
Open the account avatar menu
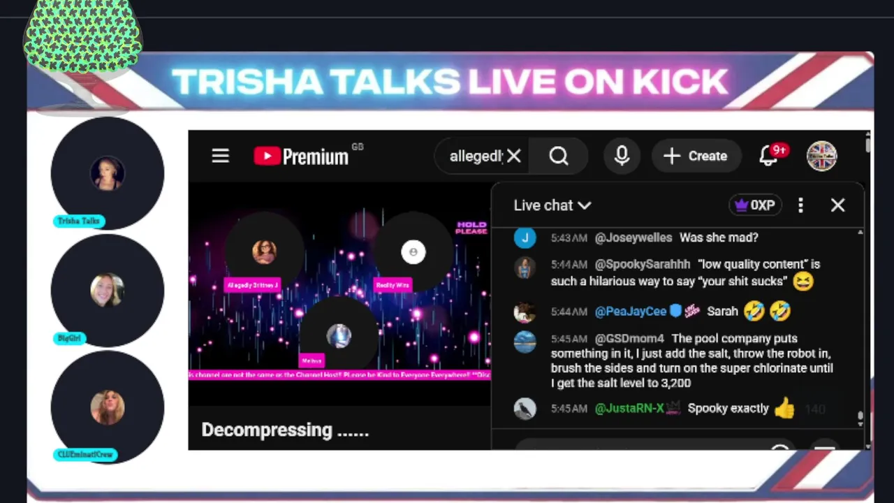click(821, 156)
